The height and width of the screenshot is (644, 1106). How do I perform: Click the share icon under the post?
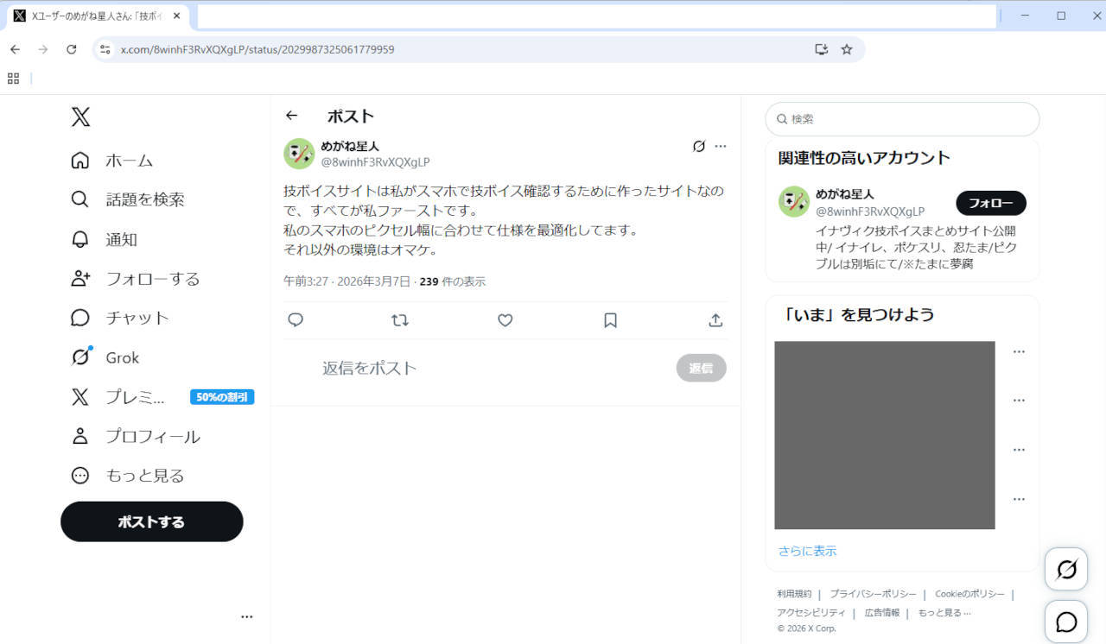pyautogui.click(x=715, y=320)
